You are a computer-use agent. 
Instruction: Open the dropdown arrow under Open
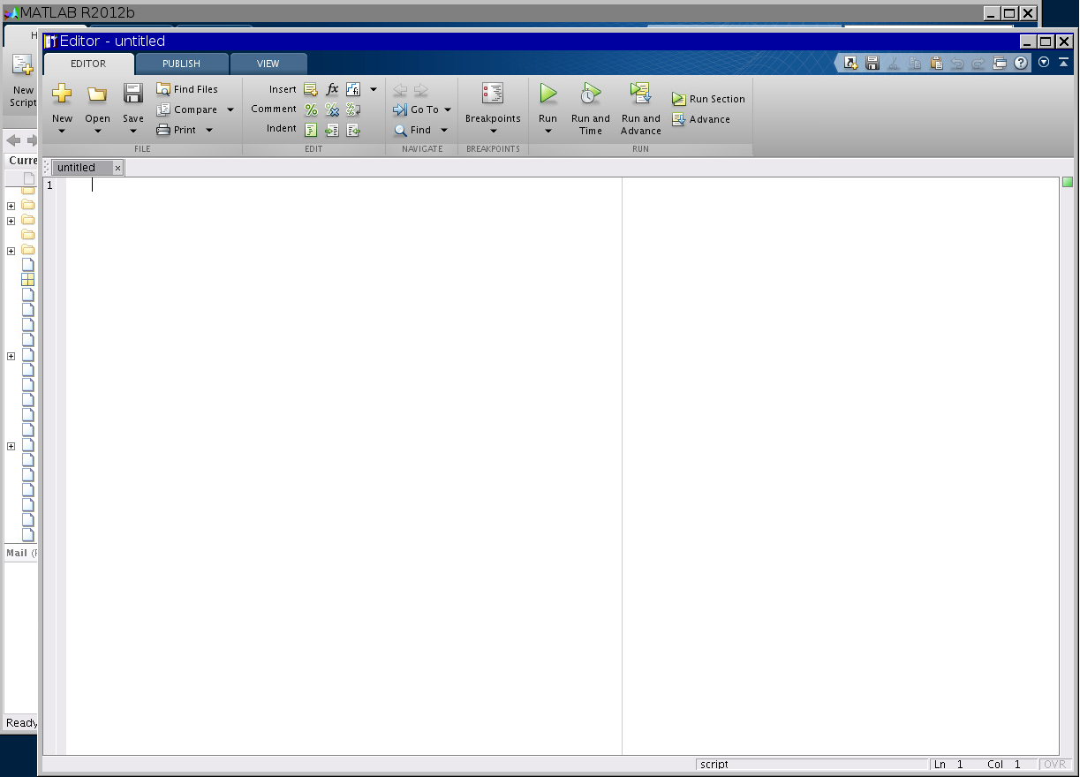coord(97,132)
